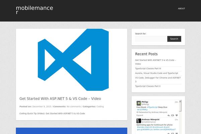Favorite Meligy's tweet with the heart
The width and height of the screenshot is (201, 134).
pos(177,115)
